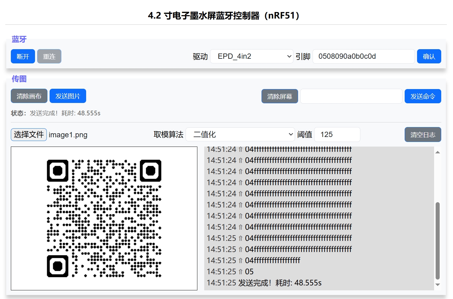Focus the 引脚 pin input field
The height and width of the screenshot is (299, 453).
tap(363, 56)
